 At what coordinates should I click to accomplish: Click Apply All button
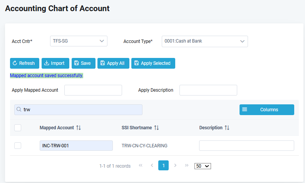[113, 63]
